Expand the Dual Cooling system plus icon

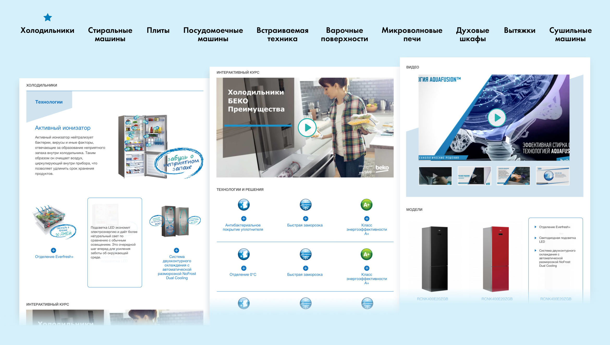[176, 250]
